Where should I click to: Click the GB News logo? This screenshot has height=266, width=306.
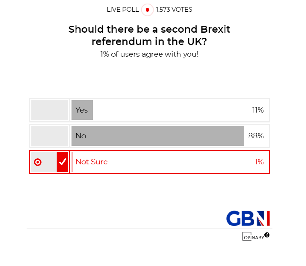(x=248, y=218)
